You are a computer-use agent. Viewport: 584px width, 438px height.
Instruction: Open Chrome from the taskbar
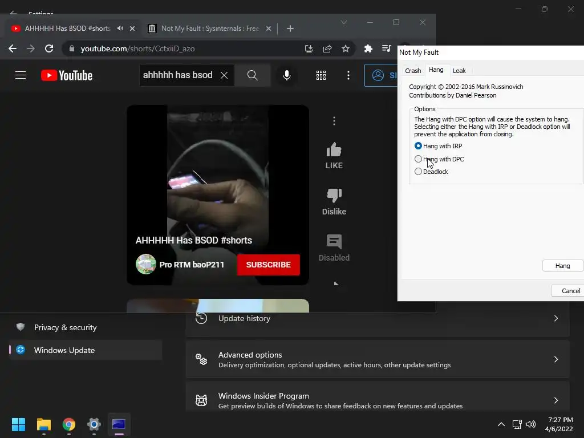(69, 424)
